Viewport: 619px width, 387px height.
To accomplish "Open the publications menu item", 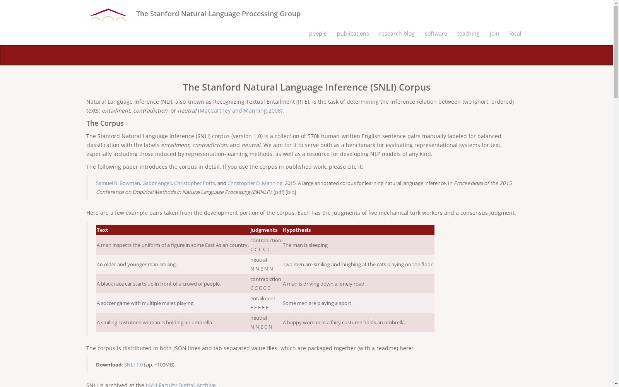I will (x=353, y=34).
